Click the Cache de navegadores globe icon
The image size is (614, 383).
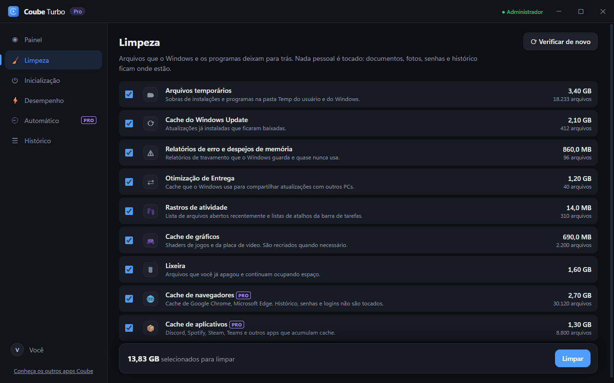151,299
